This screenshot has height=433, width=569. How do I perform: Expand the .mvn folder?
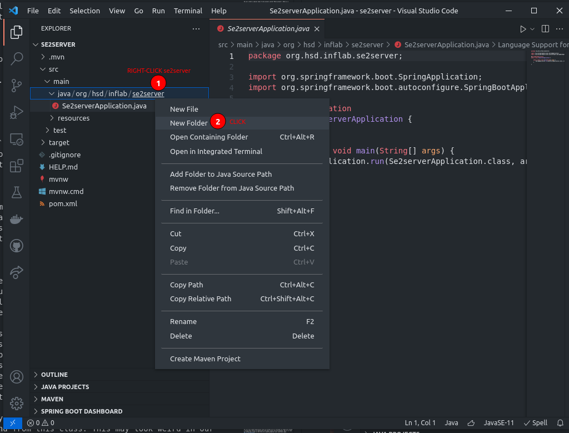pyautogui.click(x=43, y=57)
